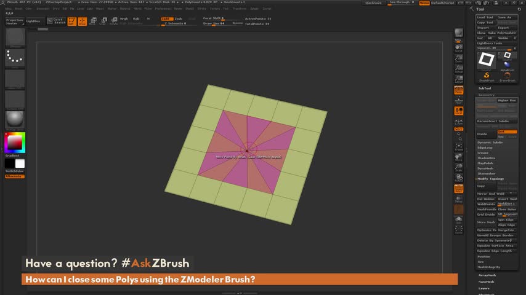Open the material sphere selector
The image size is (526, 295).
point(15,120)
